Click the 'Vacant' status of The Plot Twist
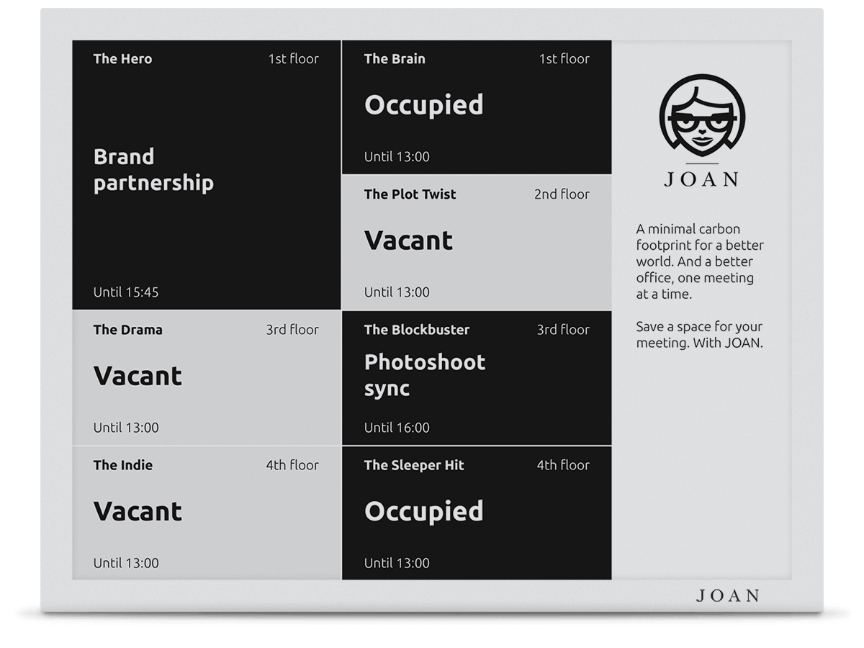 408,240
